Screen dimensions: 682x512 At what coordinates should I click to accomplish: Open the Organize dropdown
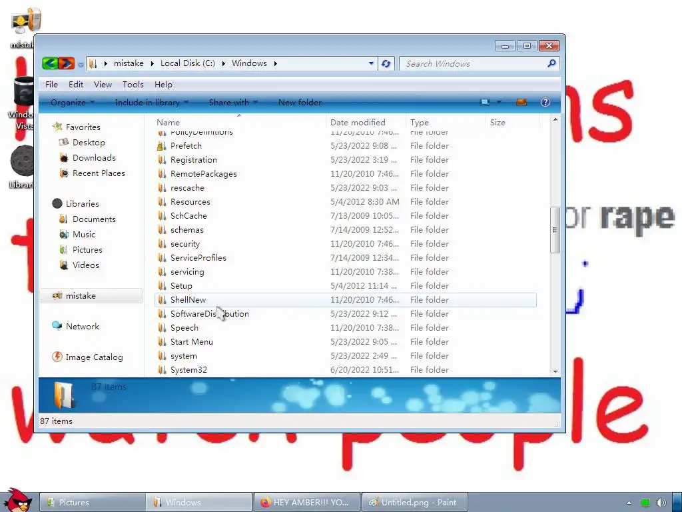point(72,102)
